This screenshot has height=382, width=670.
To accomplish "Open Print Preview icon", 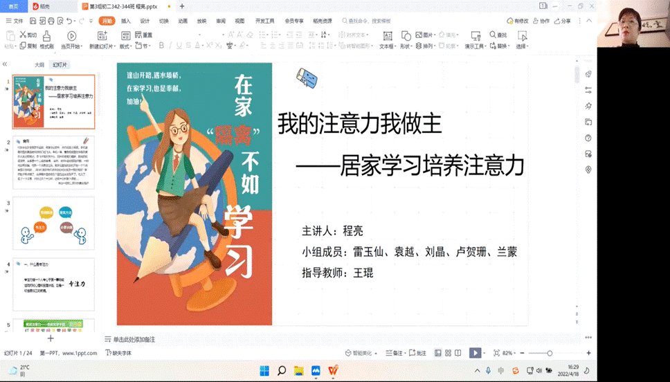I will click(60, 21).
